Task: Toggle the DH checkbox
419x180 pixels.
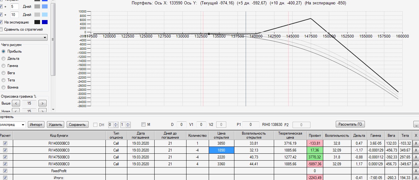Action: coord(95,125)
